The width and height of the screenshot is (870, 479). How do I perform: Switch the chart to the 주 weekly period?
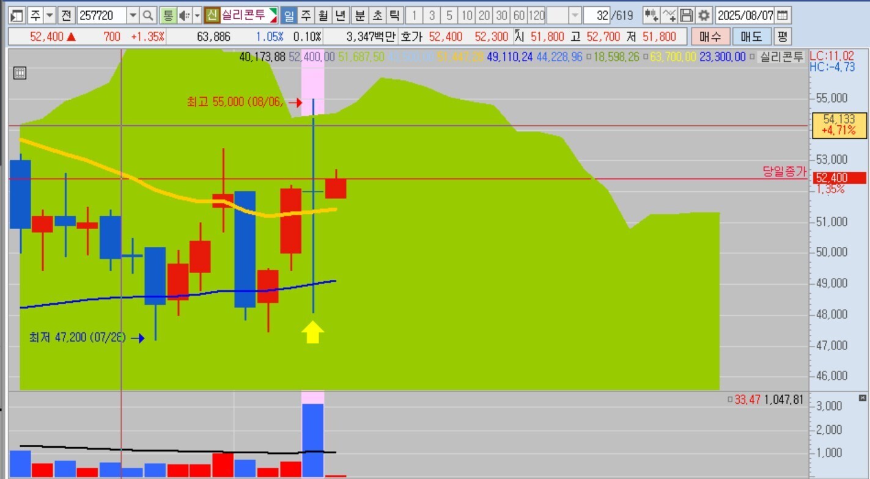click(306, 15)
